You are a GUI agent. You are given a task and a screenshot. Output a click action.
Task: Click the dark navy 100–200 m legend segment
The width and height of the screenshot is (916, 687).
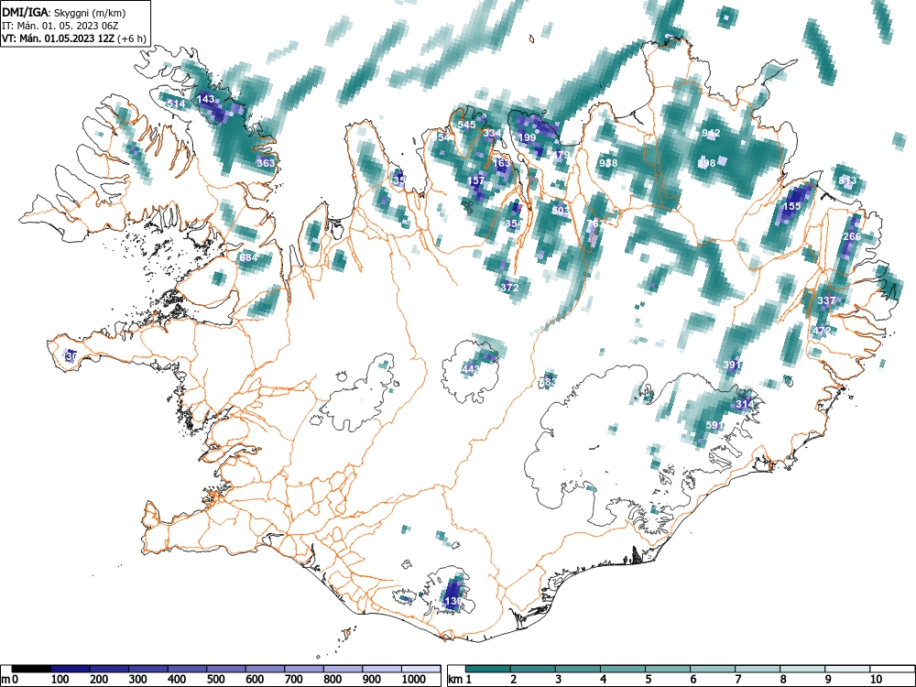[71, 669]
